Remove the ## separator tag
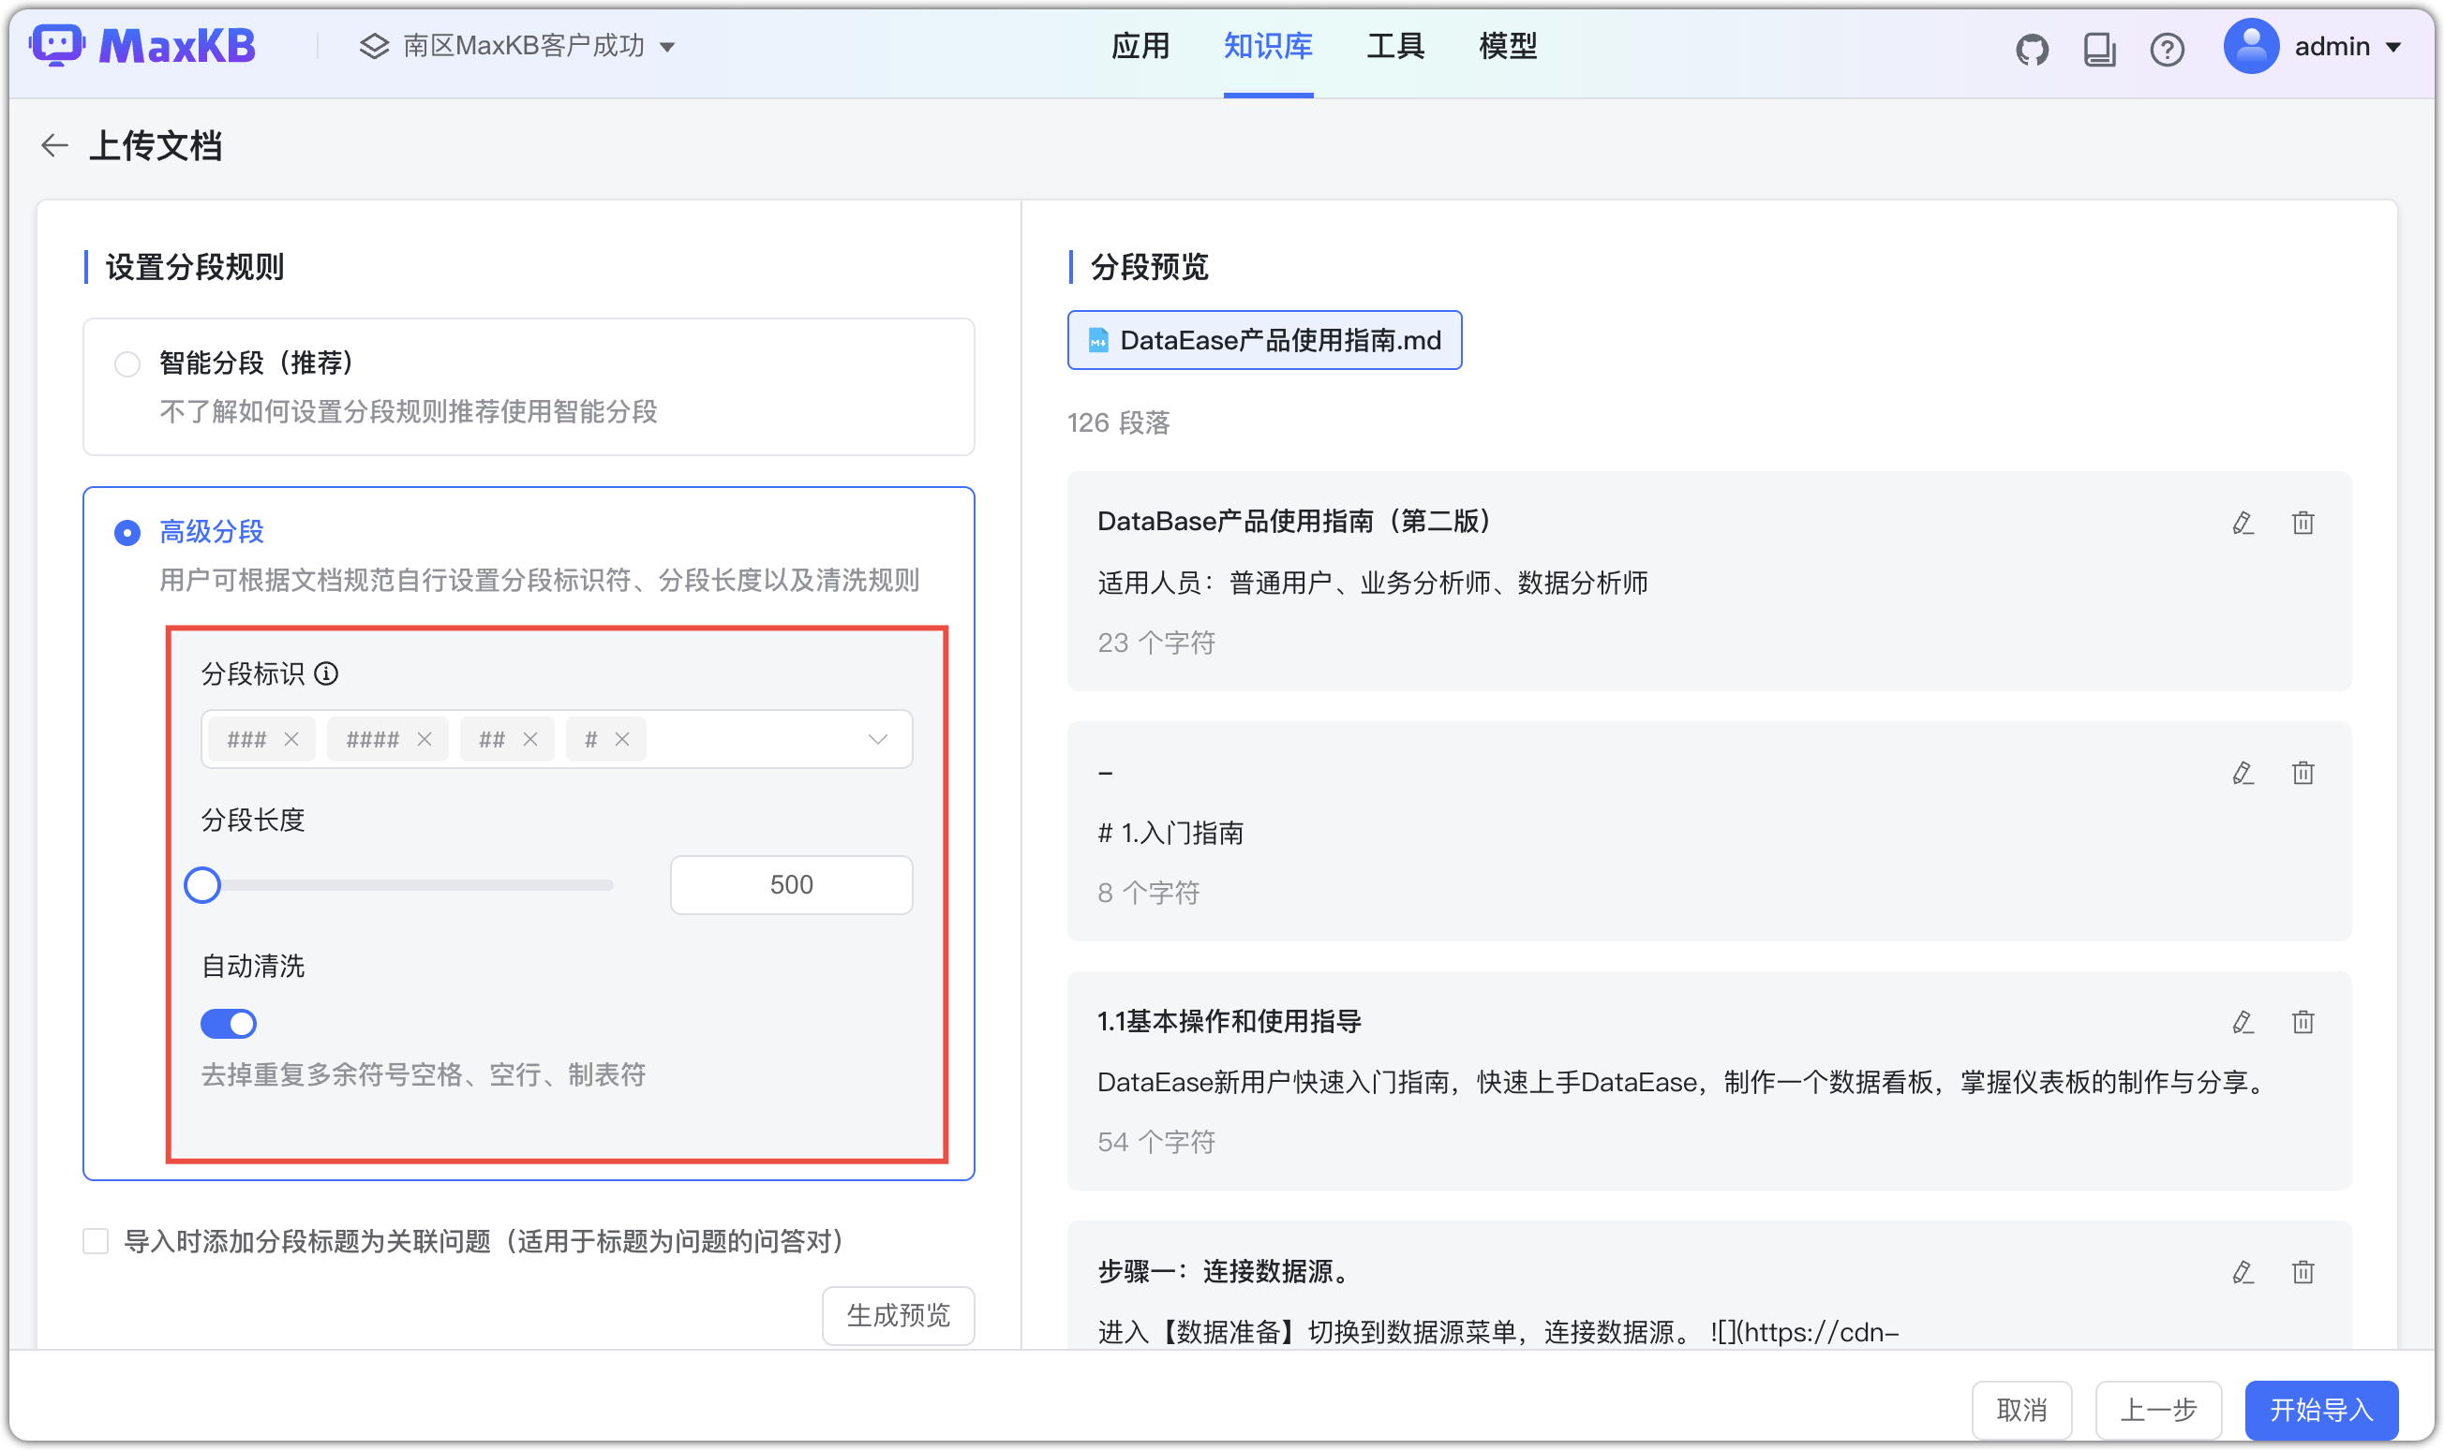This screenshot has width=2444, height=1450. click(x=530, y=739)
